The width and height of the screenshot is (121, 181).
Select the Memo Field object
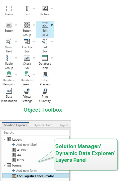pos(9,46)
